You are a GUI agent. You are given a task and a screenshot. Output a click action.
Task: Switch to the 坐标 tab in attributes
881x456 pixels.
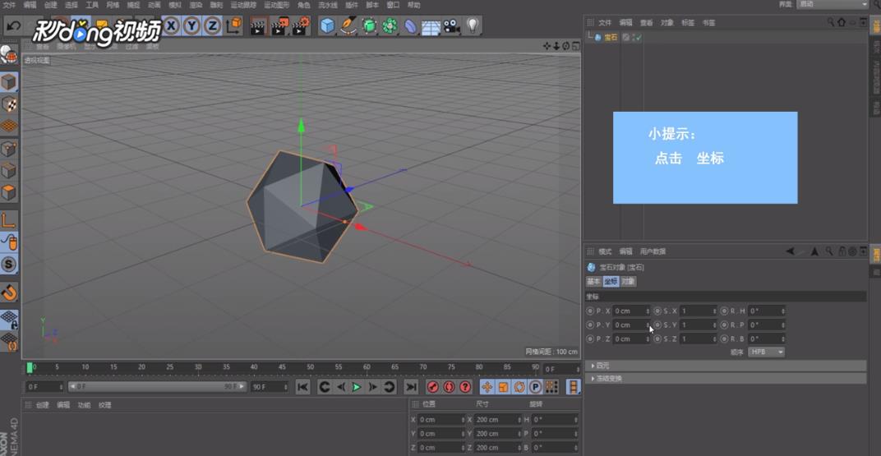pos(611,281)
